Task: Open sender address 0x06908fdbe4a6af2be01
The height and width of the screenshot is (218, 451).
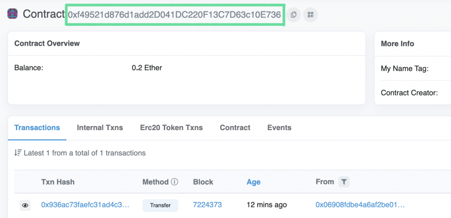Action: [x=360, y=205]
